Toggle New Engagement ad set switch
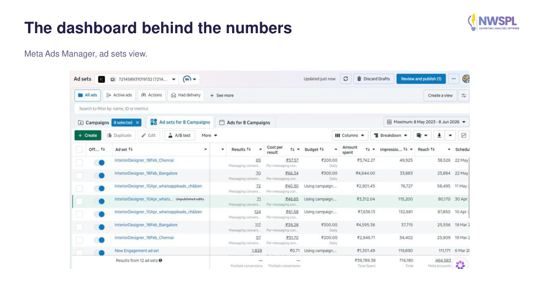 coord(100,253)
